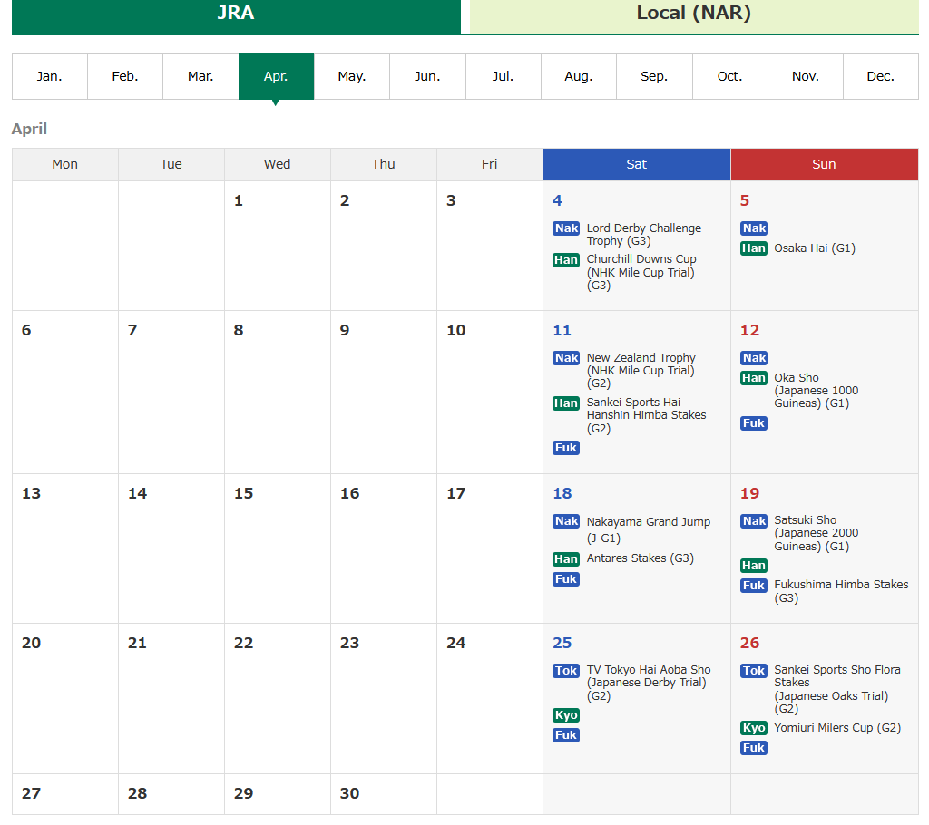The height and width of the screenshot is (825, 929).
Task: Click date 12 in the Sunday column
Action: 749,331
